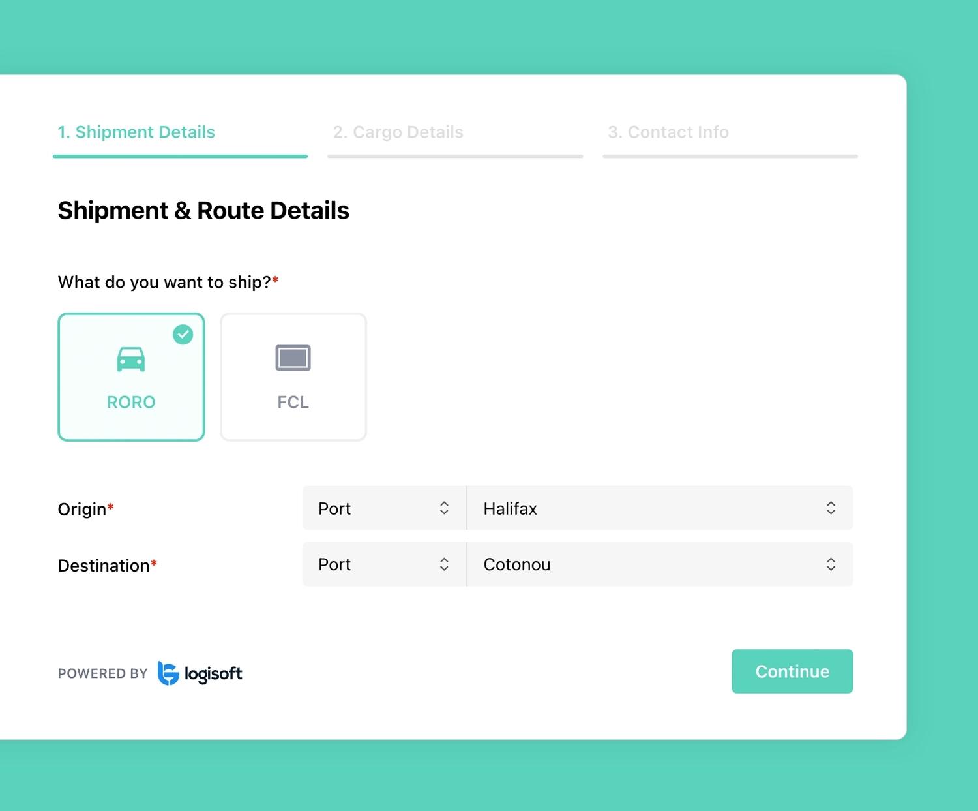Image resolution: width=978 pixels, height=811 pixels.
Task: Choose the FCL shipment type label
Action: click(x=293, y=402)
